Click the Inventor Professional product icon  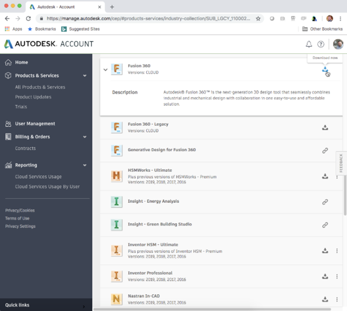117,276
